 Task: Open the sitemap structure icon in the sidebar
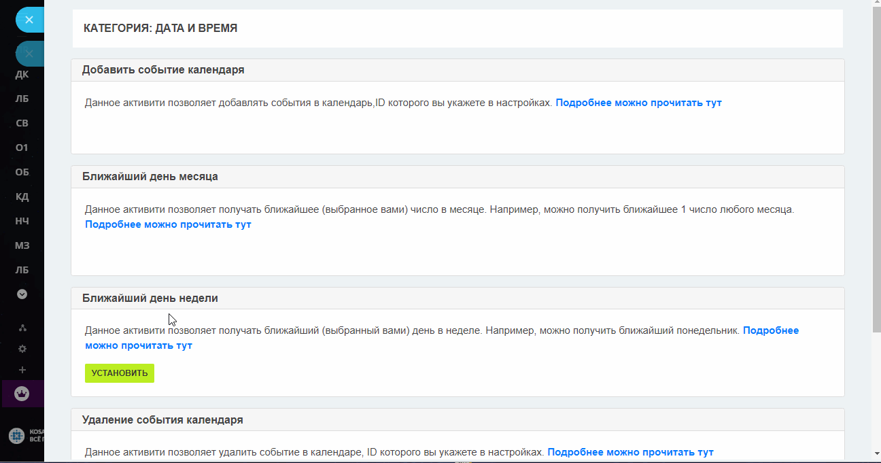(x=22, y=328)
